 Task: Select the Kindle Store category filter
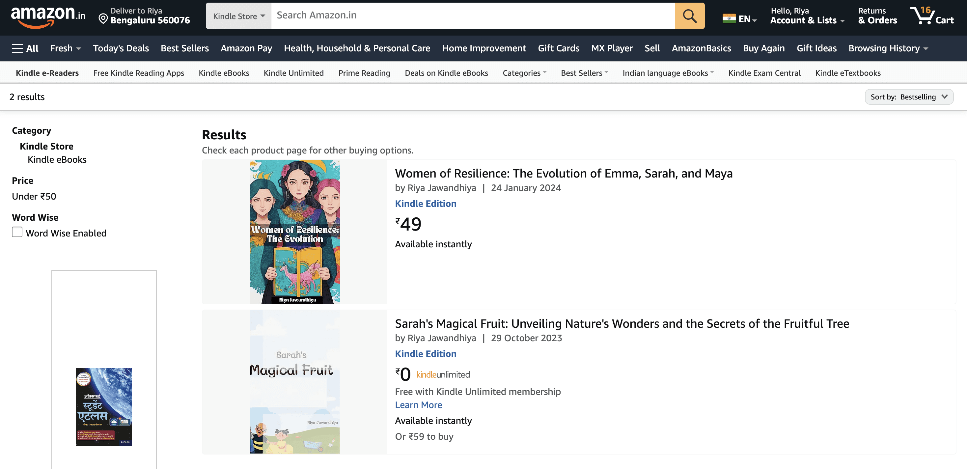click(46, 146)
